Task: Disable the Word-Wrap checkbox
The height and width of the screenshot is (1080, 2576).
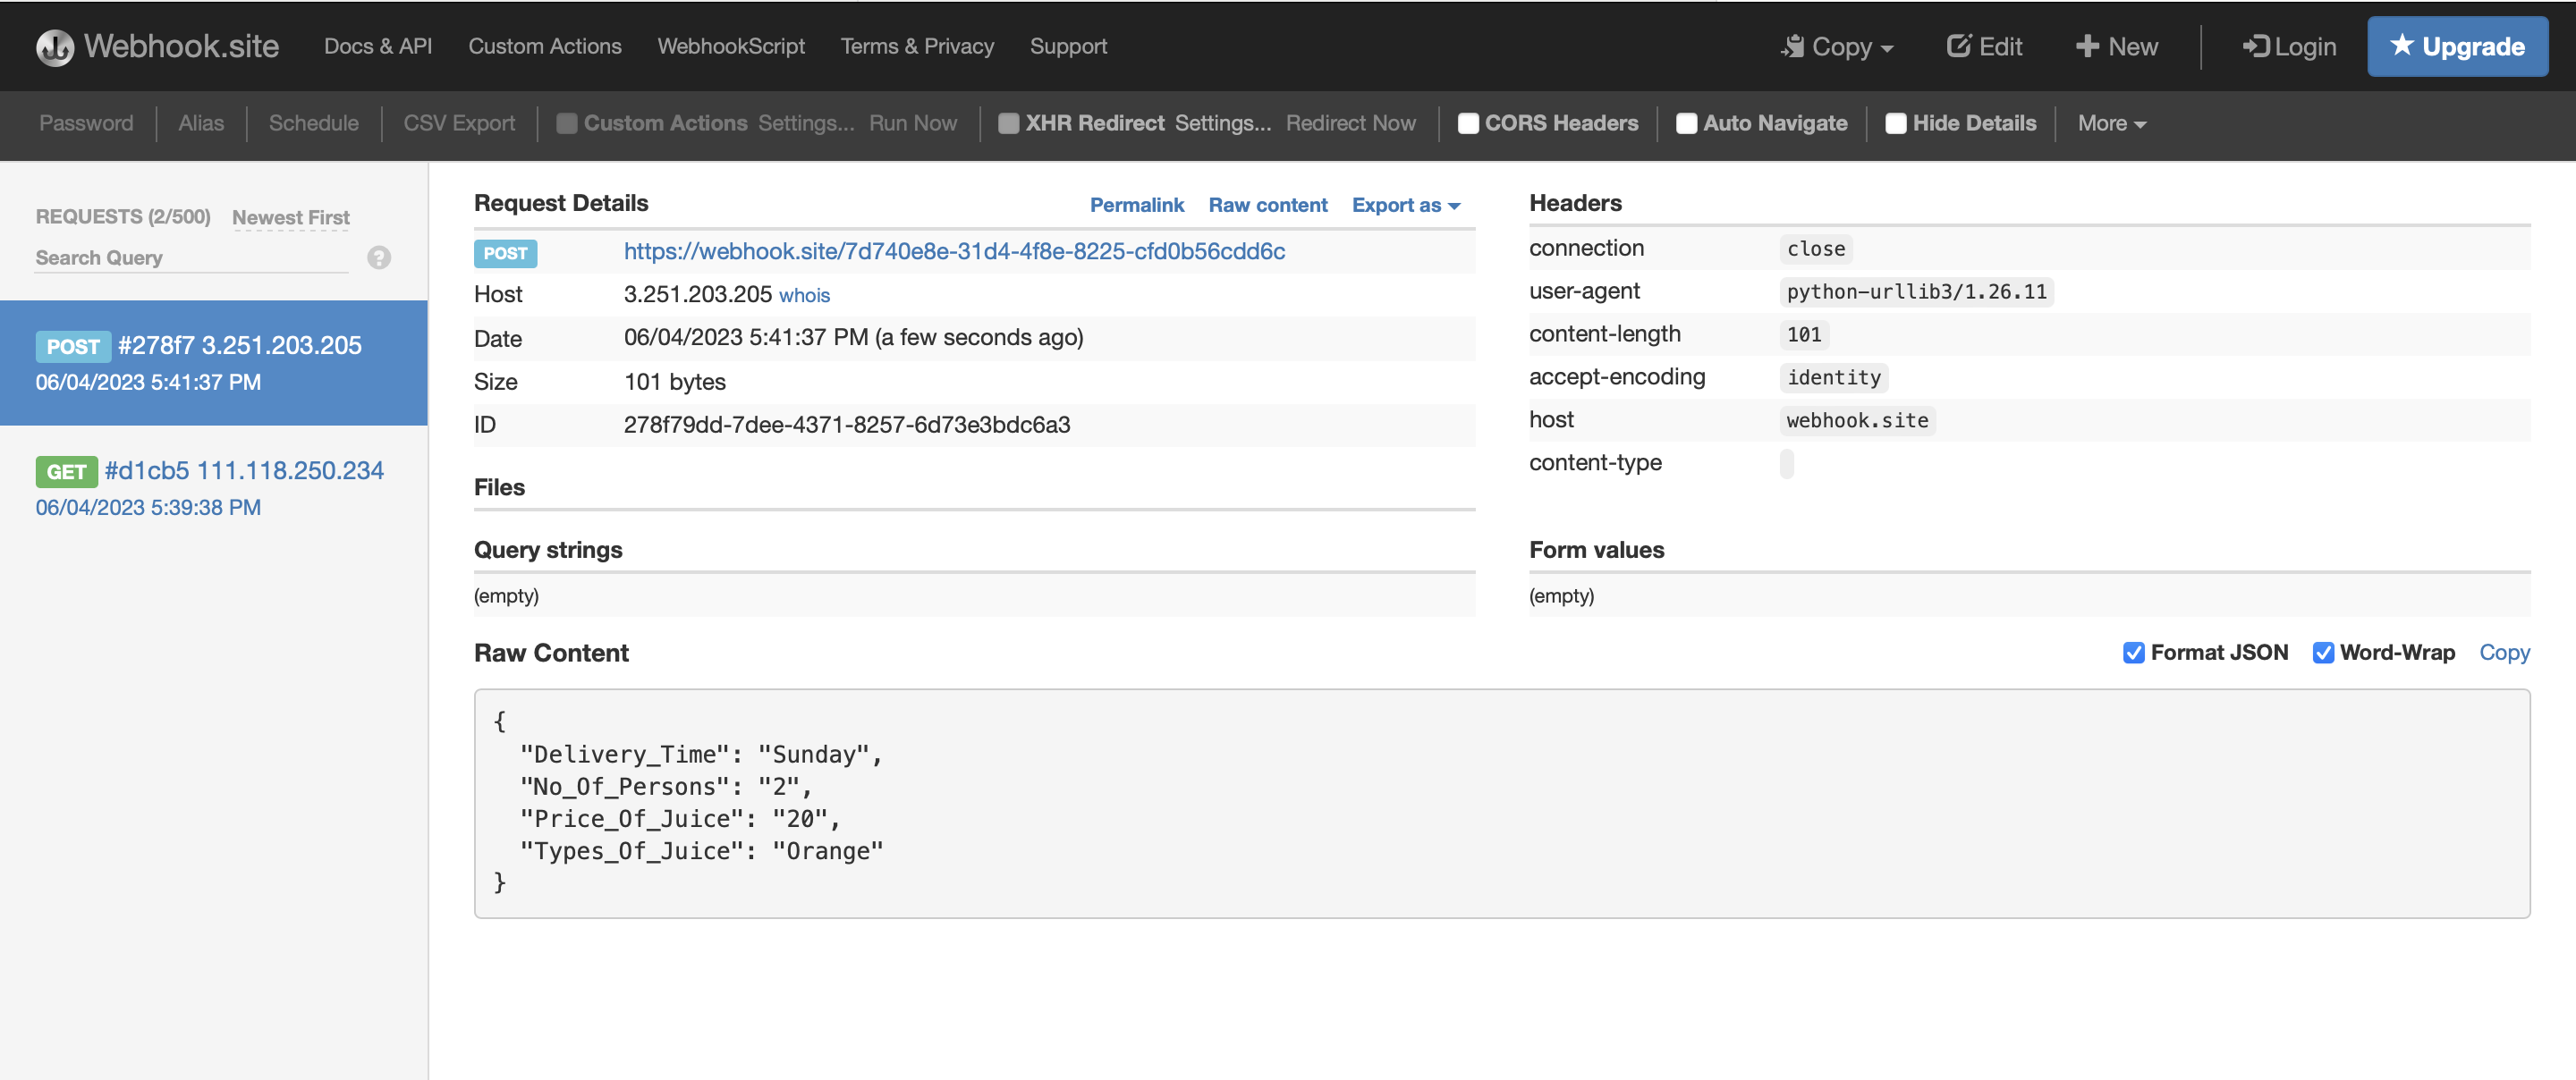Action: tap(2323, 653)
